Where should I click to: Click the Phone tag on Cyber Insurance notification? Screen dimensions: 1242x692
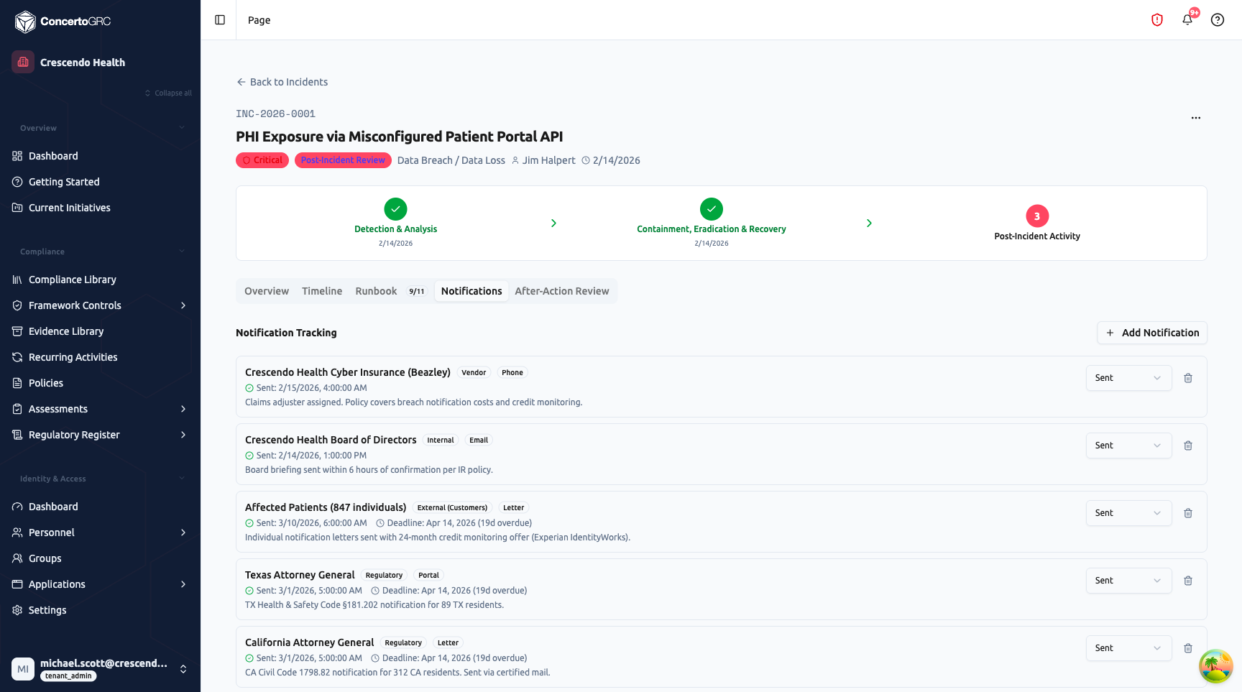click(x=512, y=372)
